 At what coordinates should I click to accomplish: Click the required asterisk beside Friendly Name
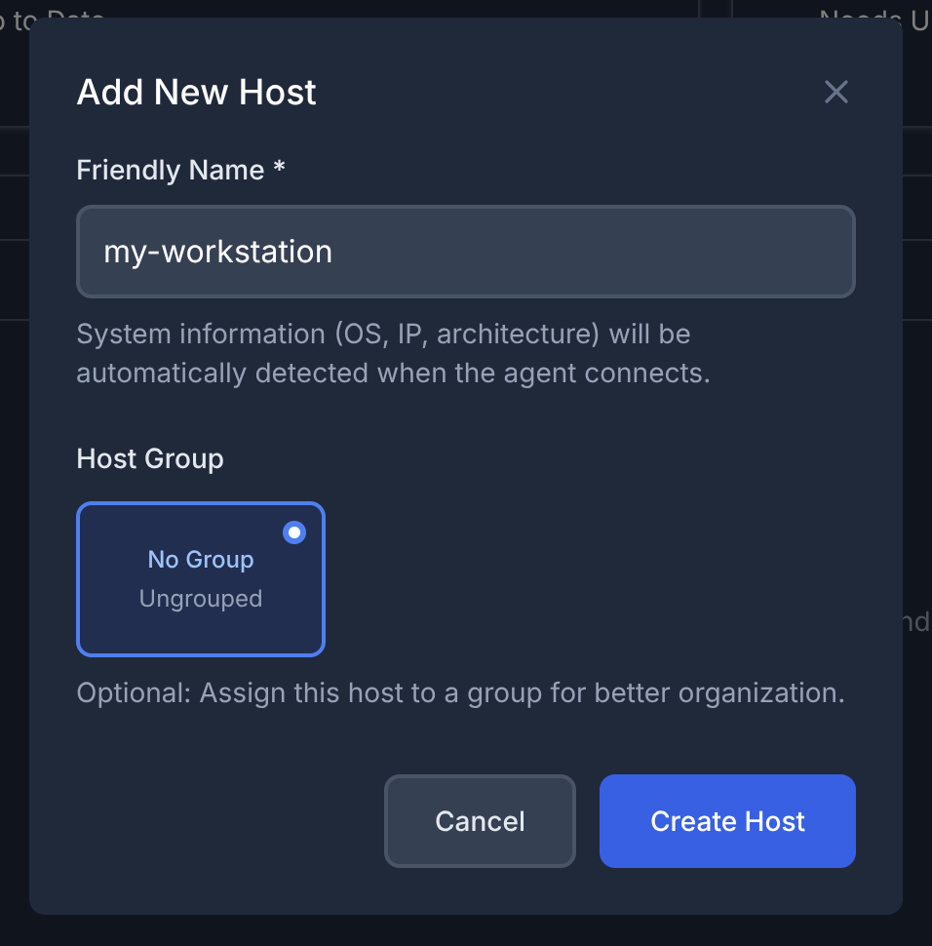coord(280,170)
